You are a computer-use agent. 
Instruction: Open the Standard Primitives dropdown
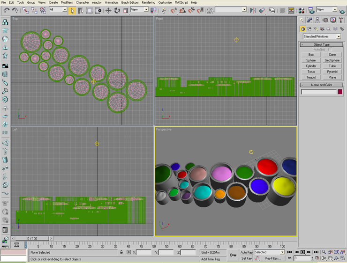[x=322, y=37]
